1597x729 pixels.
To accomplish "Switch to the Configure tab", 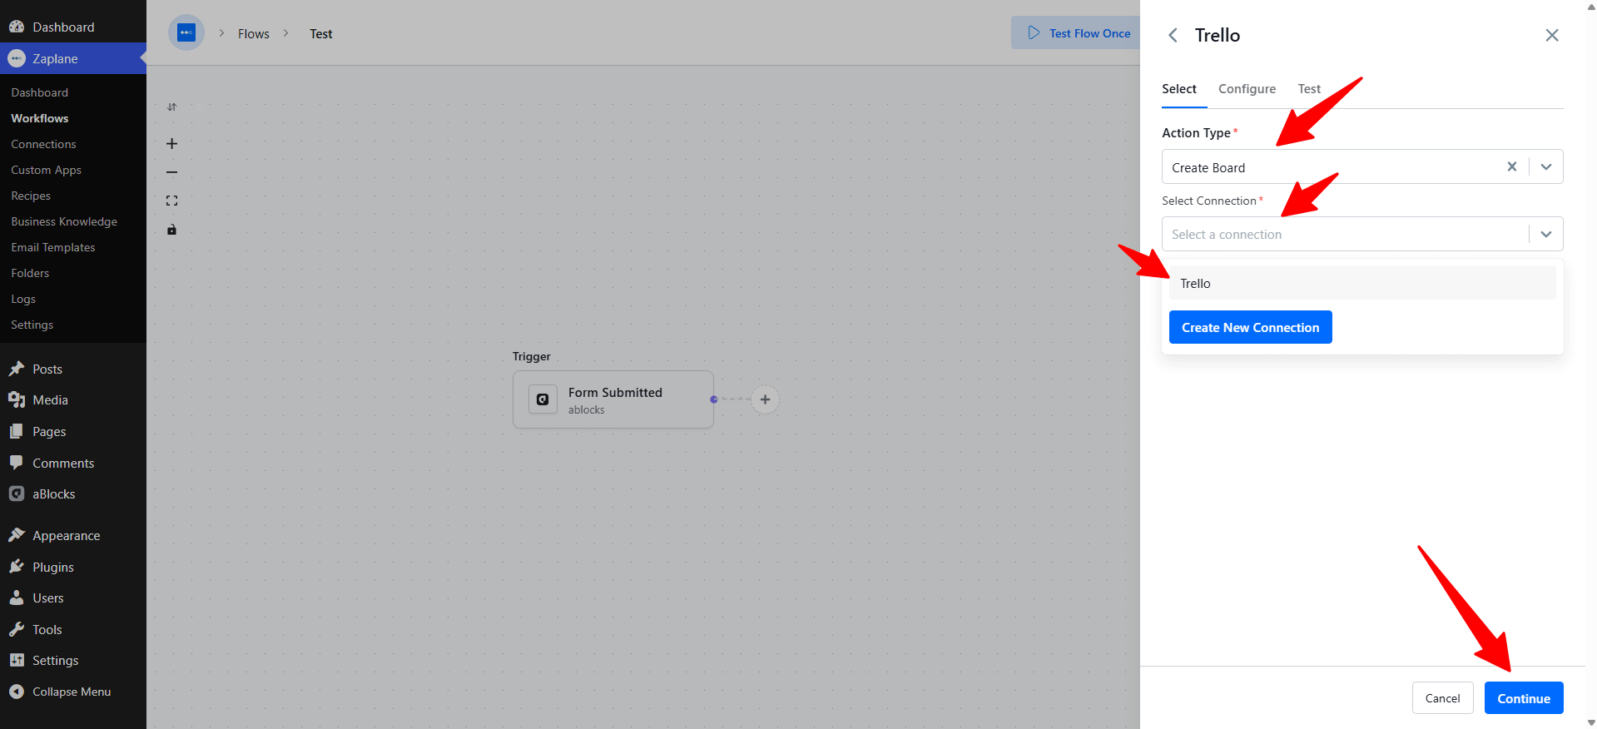I will tap(1247, 89).
